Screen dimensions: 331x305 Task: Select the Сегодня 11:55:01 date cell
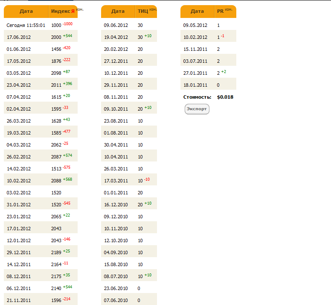click(26, 25)
